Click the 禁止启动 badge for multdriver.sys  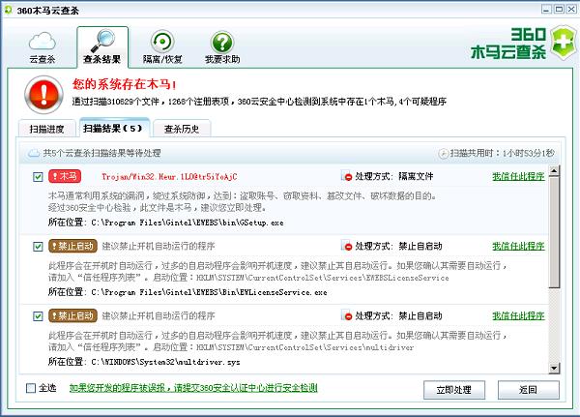[72, 315]
